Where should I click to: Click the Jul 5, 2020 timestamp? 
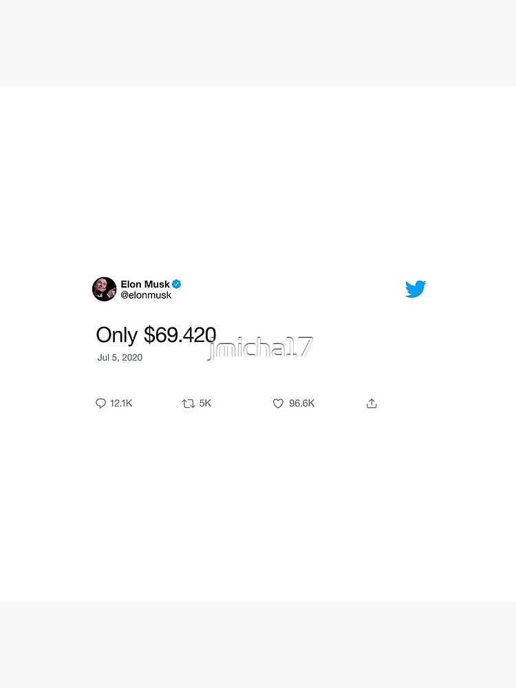pyautogui.click(x=120, y=358)
